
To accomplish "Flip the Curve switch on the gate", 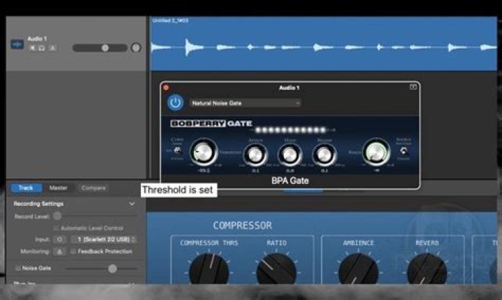I will tap(177, 150).
